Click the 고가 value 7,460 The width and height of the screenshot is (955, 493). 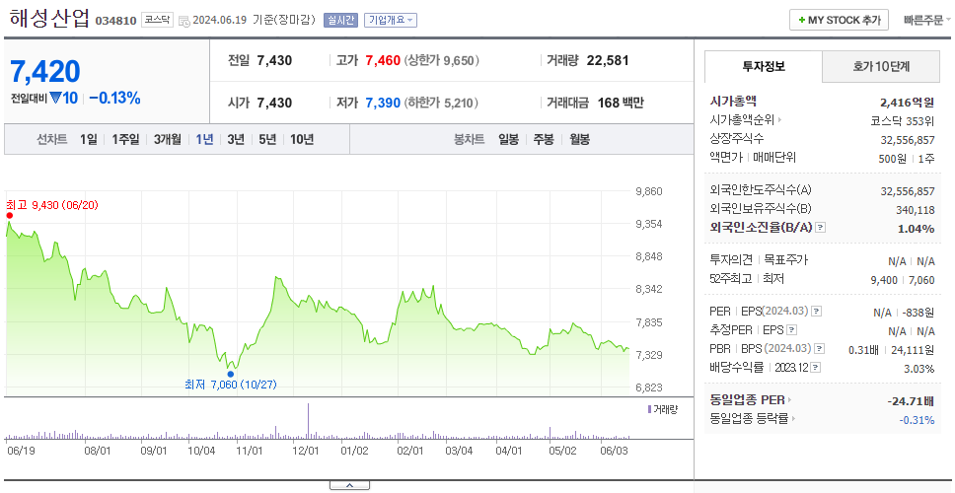(383, 60)
